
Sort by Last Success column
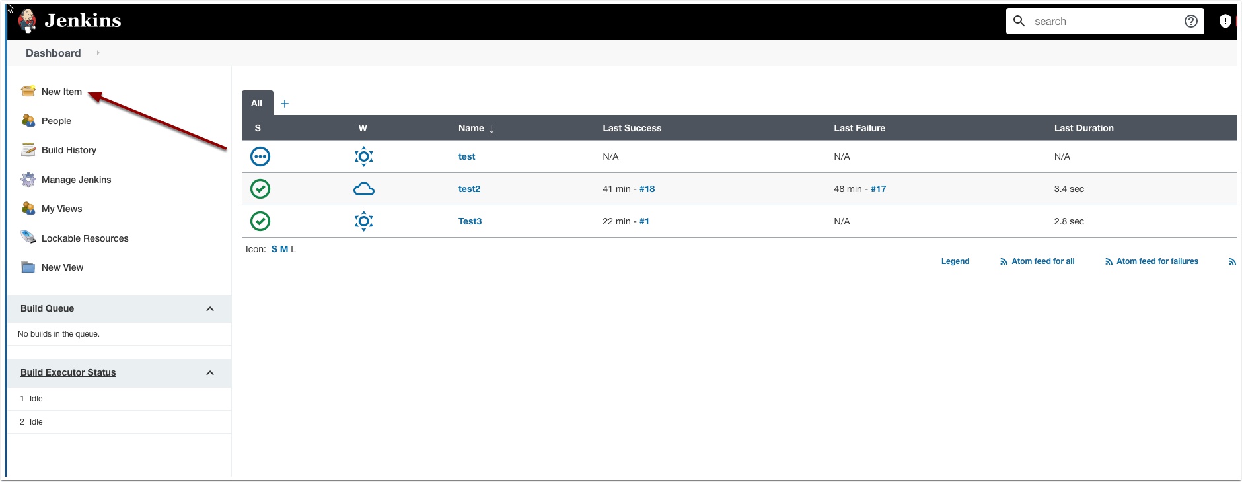632,128
